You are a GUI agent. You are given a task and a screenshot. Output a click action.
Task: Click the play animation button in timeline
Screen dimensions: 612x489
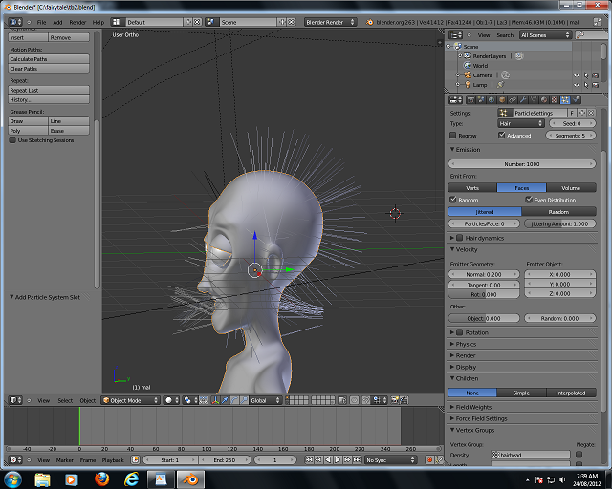coord(338,460)
